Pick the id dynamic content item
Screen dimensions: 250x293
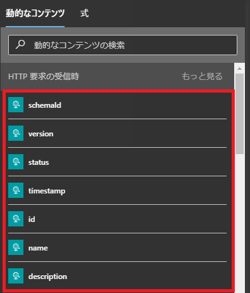[117, 219]
